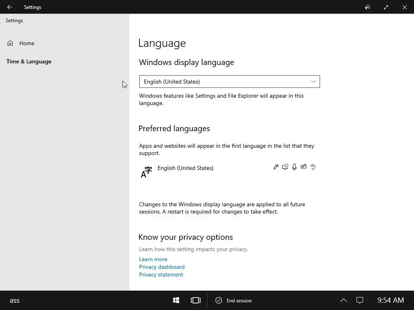
Task: Open Task View from the taskbar
Action: pyautogui.click(x=196, y=300)
